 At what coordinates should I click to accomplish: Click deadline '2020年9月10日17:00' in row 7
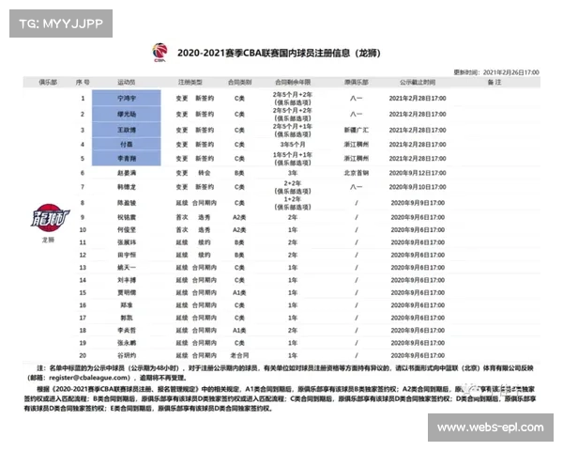point(418,187)
